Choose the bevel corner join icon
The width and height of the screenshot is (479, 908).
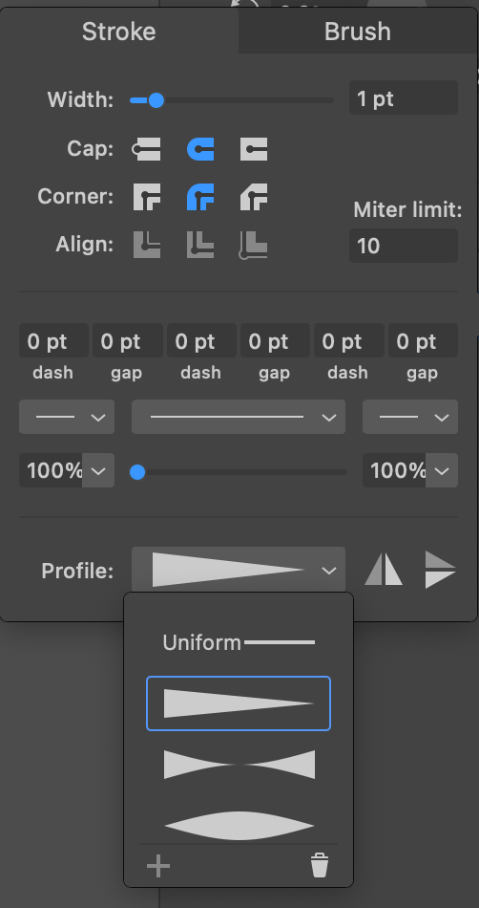pyautogui.click(x=254, y=197)
